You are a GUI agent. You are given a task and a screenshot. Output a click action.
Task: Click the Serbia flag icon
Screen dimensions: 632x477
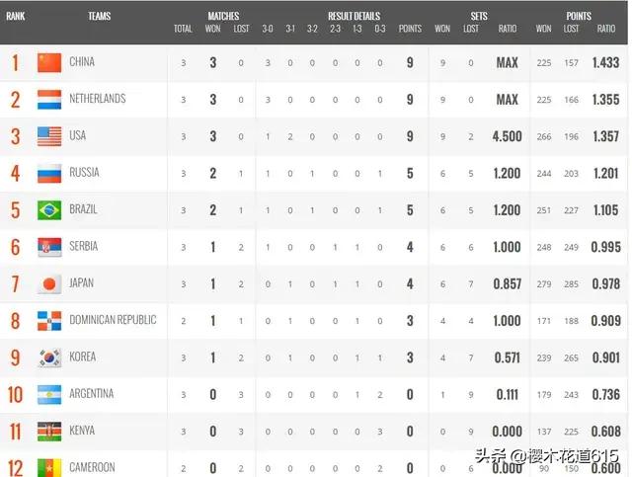coord(49,247)
